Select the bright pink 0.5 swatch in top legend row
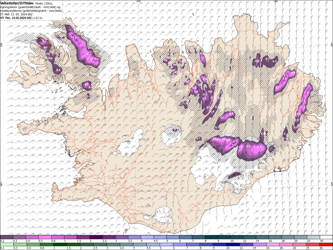This screenshot has width=333, height=250. point(45,237)
